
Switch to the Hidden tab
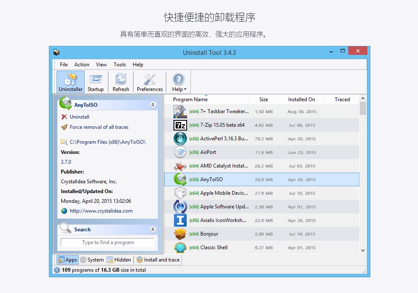(119, 260)
